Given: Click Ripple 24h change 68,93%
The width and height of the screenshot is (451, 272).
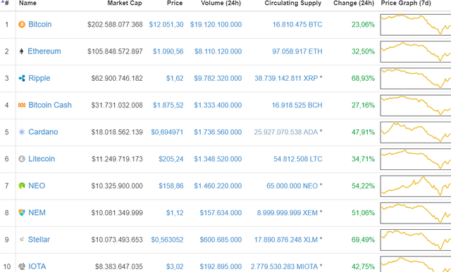Looking at the screenshot, I should point(363,78).
